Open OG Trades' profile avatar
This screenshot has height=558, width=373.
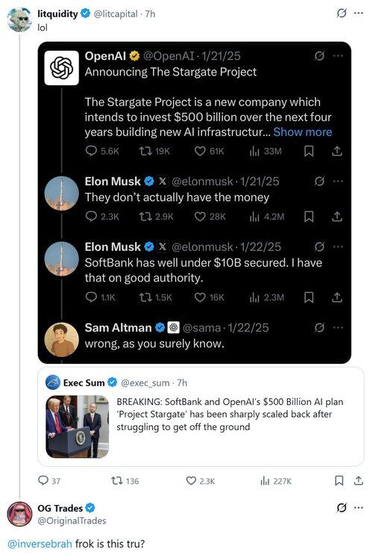[x=19, y=514]
